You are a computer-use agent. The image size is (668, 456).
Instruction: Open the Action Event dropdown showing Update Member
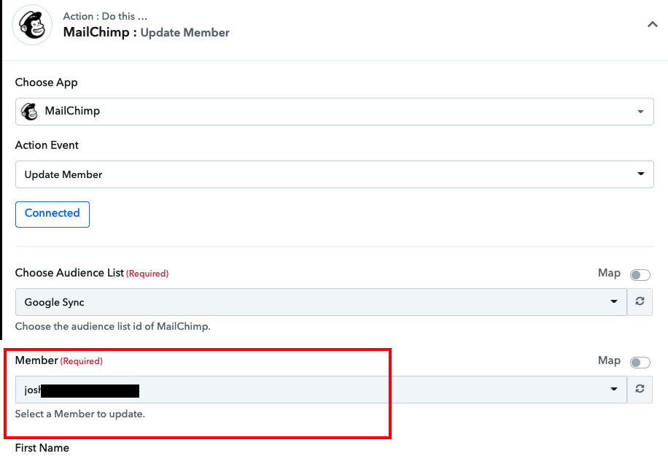point(335,174)
